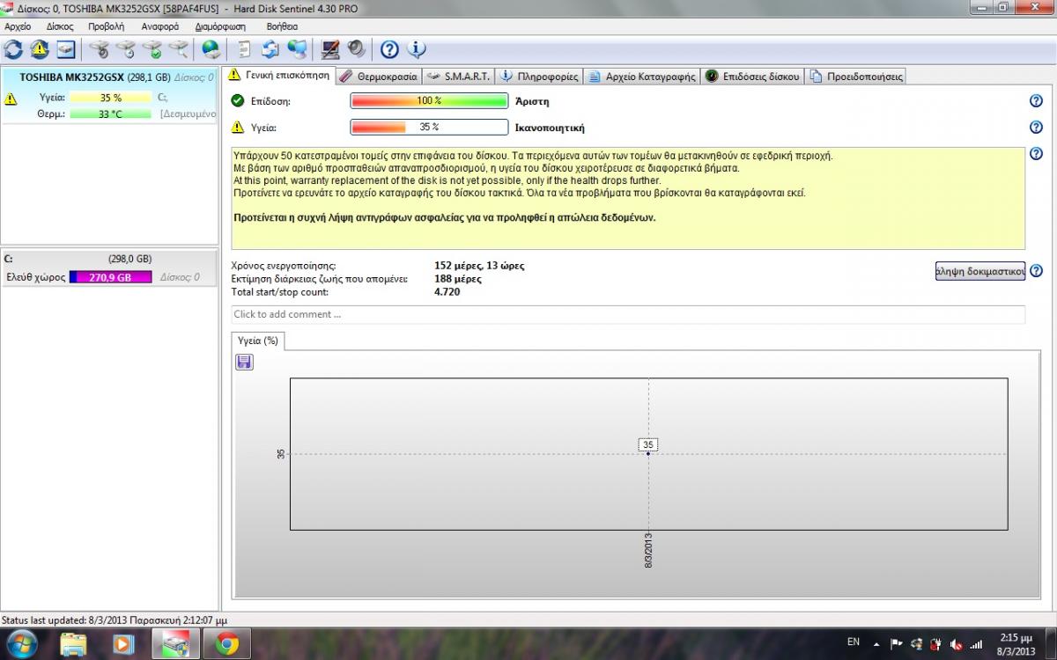Click the blue info toolbar icon
The height and width of the screenshot is (660, 1057).
click(x=416, y=48)
